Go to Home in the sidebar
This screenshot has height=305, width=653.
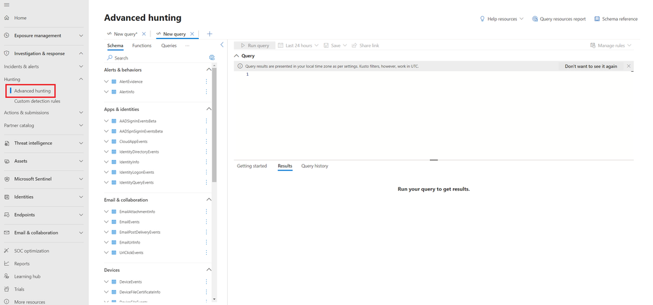pyautogui.click(x=20, y=18)
